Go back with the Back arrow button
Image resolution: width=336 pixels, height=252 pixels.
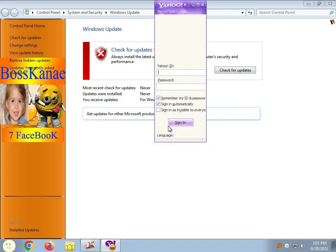pyautogui.click(x=5, y=12)
